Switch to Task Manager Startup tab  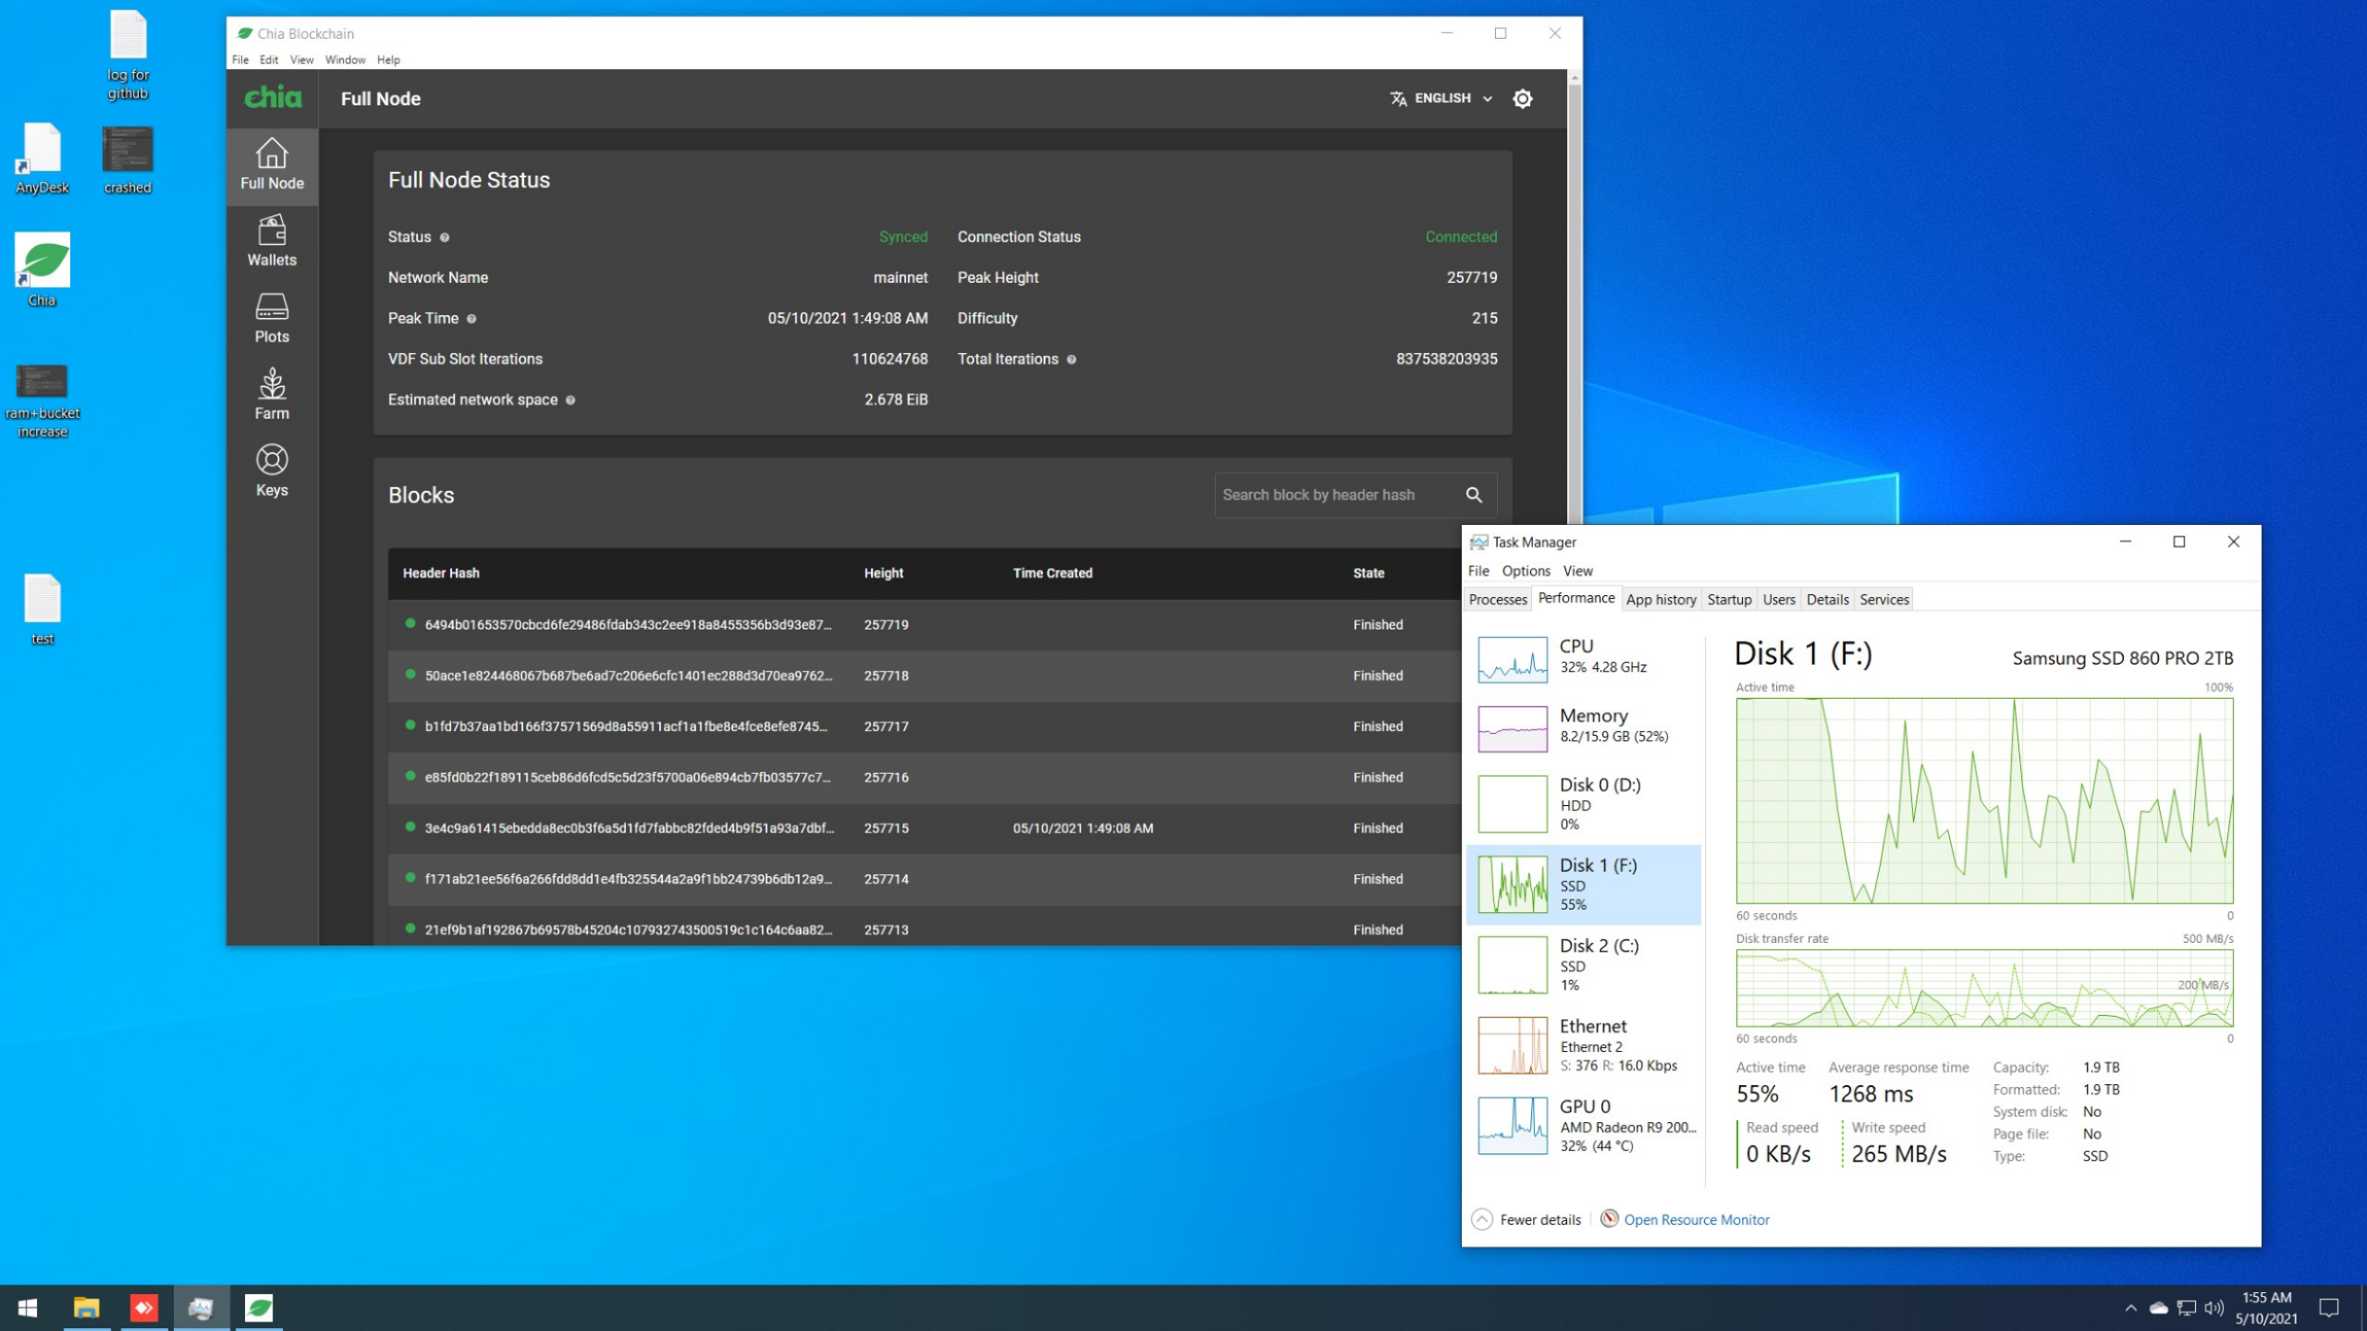1729,599
